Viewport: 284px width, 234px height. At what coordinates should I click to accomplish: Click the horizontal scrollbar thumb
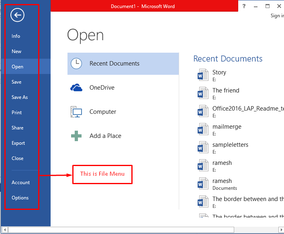pyautogui.click(x=121, y=230)
